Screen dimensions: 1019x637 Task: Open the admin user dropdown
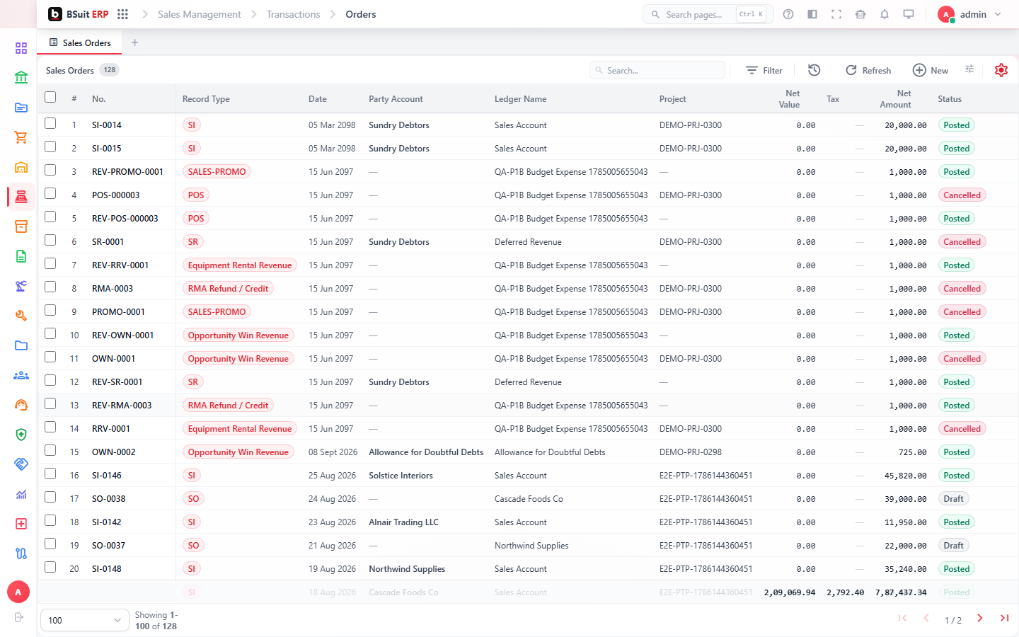coord(969,14)
